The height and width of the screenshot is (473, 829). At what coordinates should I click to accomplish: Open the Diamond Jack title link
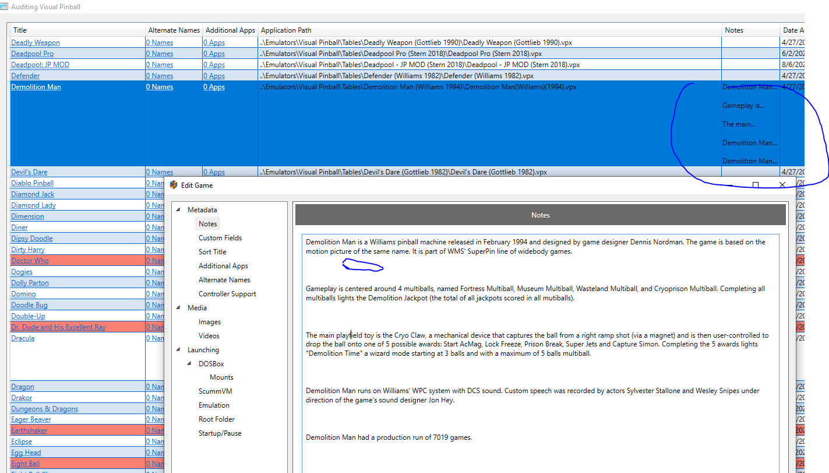[33, 194]
